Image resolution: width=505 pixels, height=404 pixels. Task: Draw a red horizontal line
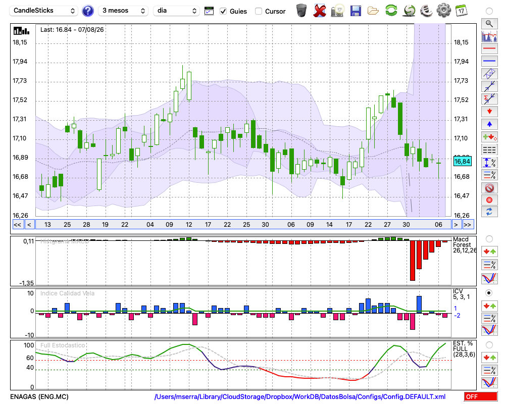[489, 48]
